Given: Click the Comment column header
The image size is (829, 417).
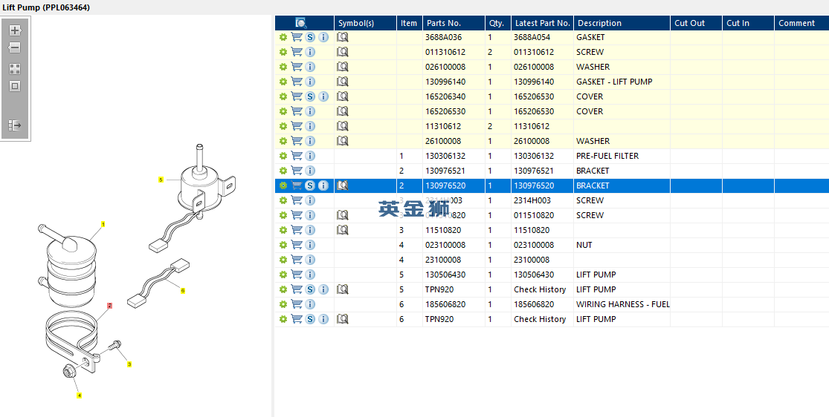Looking at the screenshot, I should [x=801, y=23].
